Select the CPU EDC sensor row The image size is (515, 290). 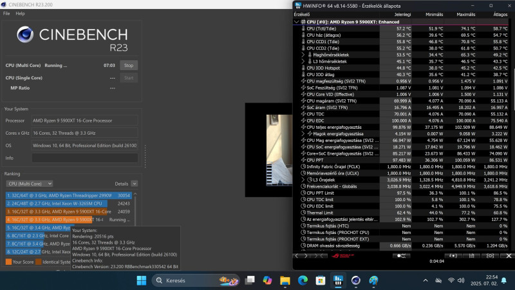point(402,121)
